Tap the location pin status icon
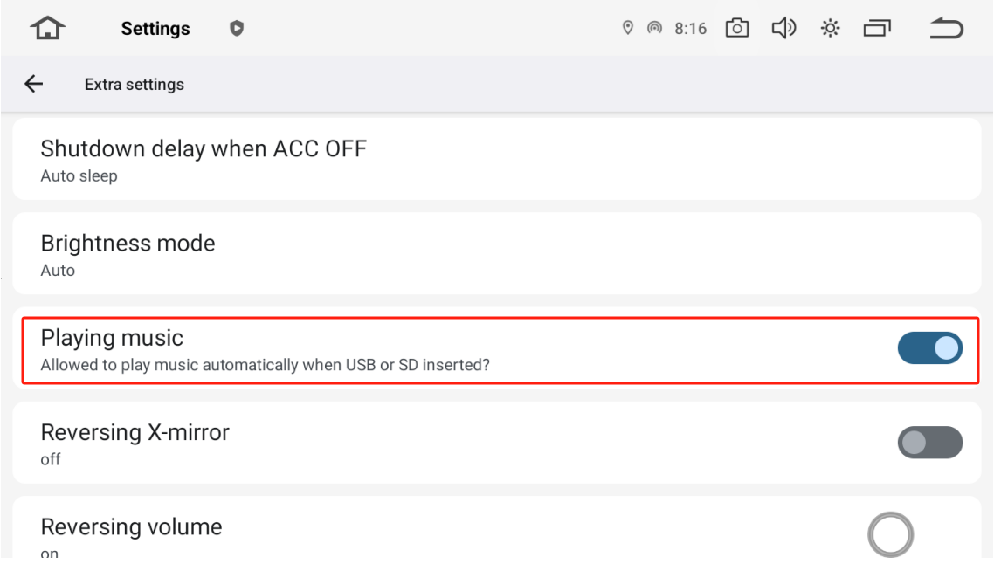The image size is (994, 571). [x=628, y=28]
